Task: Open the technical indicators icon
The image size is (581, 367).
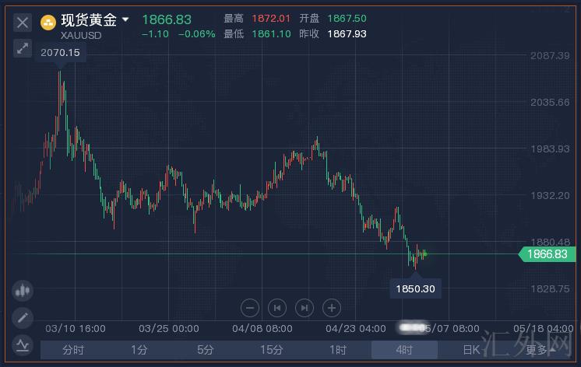Action: pyautogui.click(x=23, y=343)
